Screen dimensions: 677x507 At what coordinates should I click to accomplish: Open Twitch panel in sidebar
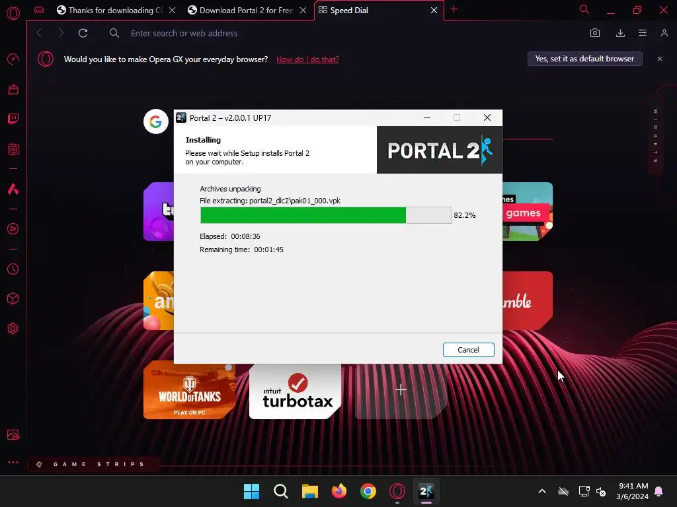point(13,119)
